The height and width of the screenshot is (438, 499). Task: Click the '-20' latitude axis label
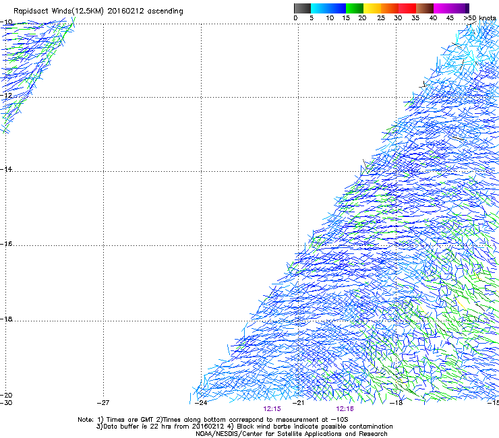[6, 395]
